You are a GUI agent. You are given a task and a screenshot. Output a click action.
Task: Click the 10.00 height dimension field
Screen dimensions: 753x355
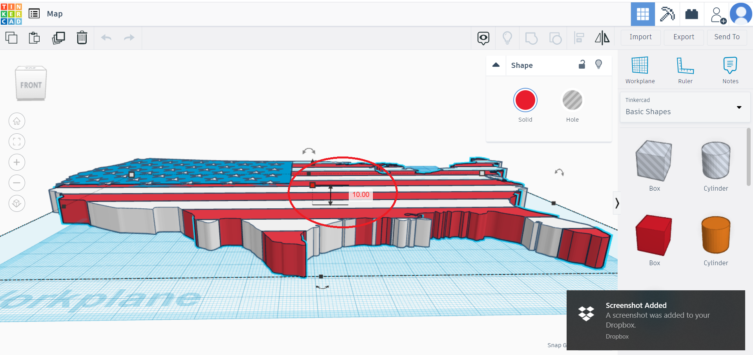[361, 195]
